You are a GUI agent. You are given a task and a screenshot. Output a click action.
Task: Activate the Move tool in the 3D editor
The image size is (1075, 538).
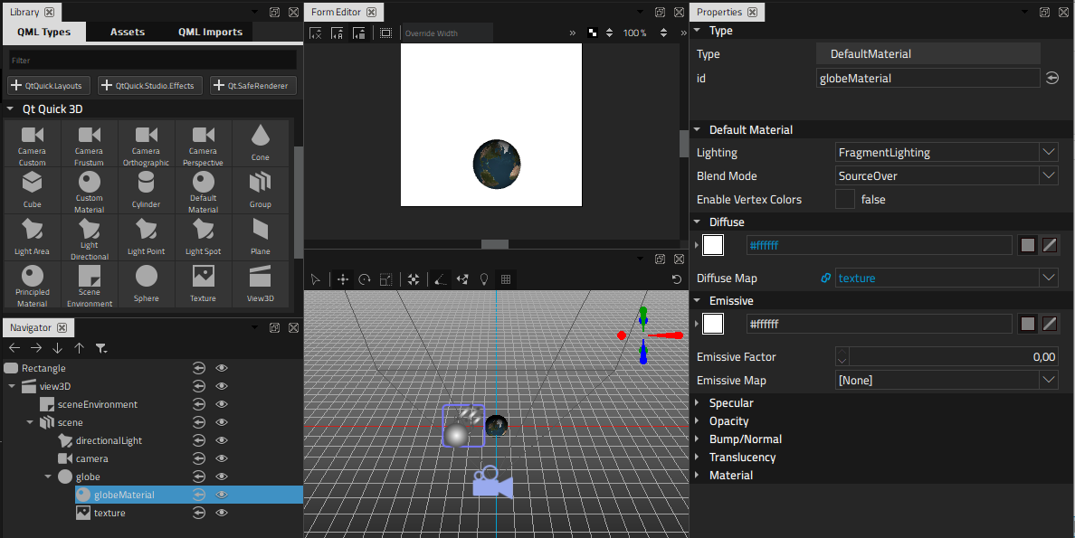point(343,279)
